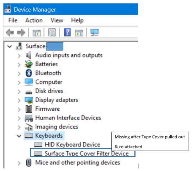This screenshot has width=192, height=171.
Task: Select the Batteries label
Action: click(47, 64)
